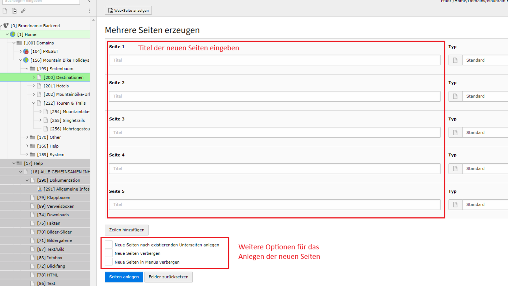Click Web-Seite anzeigen toolbar button
This screenshot has width=508, height=286.
(x=128, y=11)
